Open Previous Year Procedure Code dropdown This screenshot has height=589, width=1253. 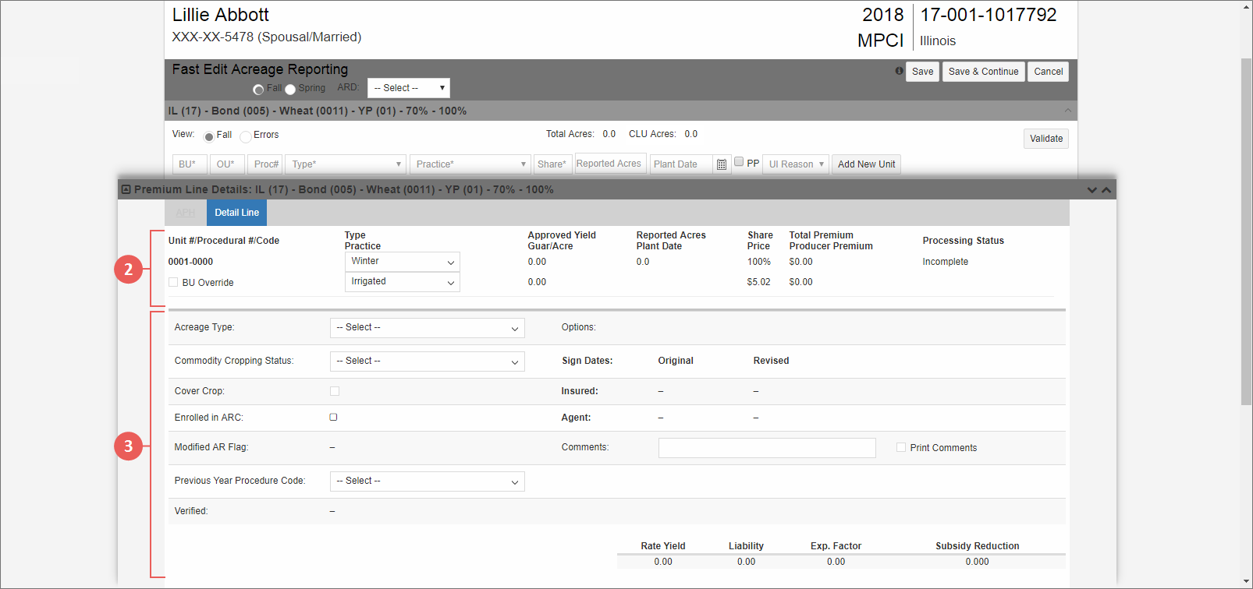[x=428, y=481]
